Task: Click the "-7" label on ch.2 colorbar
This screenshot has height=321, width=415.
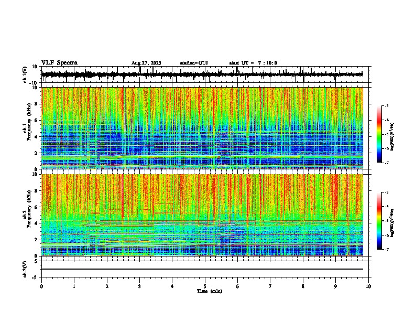Action: 387,249
